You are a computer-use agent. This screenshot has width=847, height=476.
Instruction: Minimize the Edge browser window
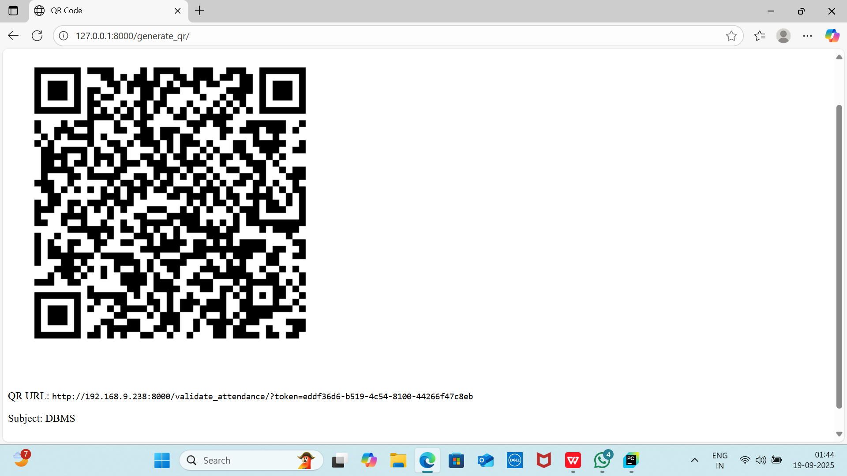[771, 11]
